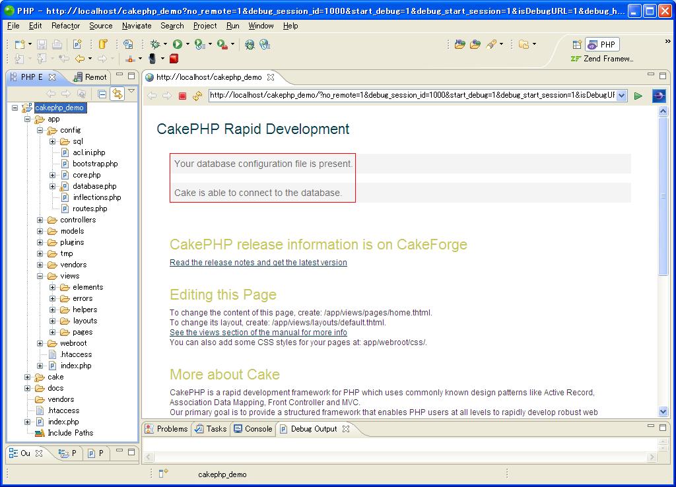The width and height of the screenshot is (676, 487).
Task: Switch to Zend Framework perspective
Action: [x=602, y=59]
